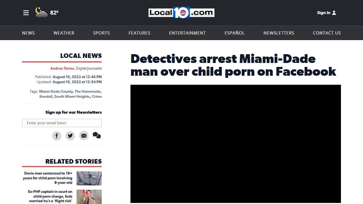Screen dimensions: 363x204
Task: Open the South Miami Heights tag
Action: click(x=72, y=96)
